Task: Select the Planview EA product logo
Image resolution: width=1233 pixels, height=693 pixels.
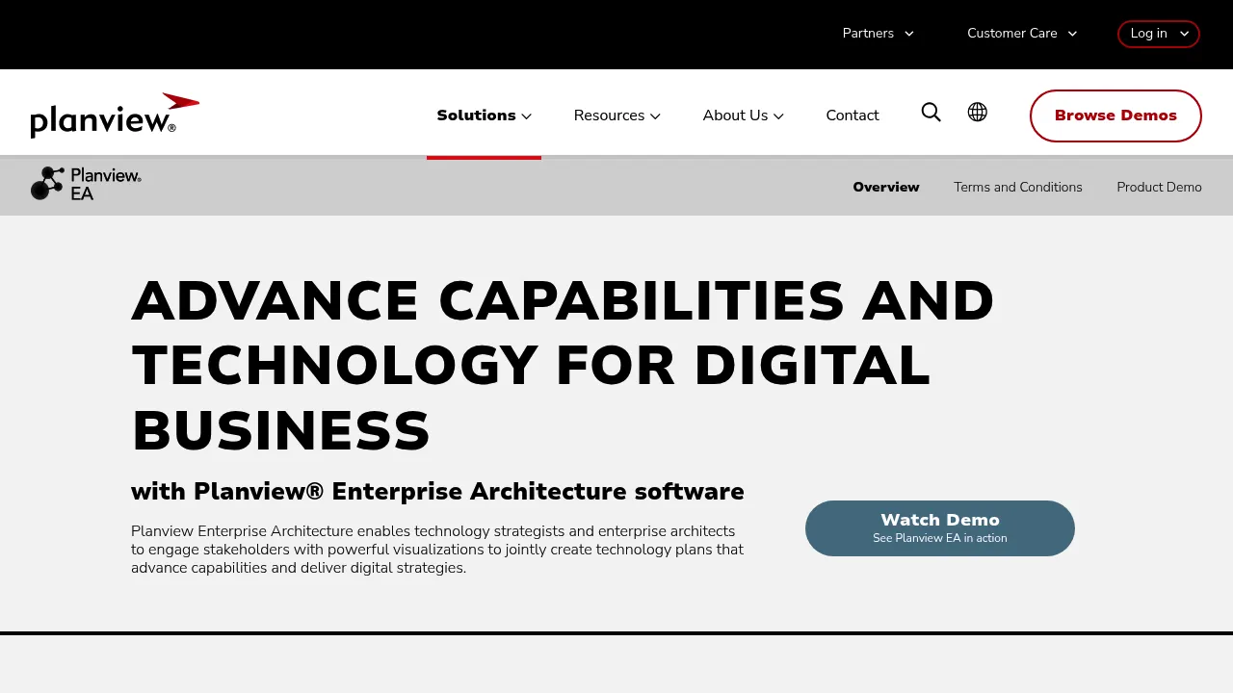Action: 86,184
